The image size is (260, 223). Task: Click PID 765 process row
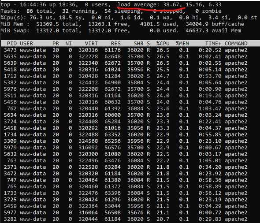pyautogui.click(x=126, y=186)
